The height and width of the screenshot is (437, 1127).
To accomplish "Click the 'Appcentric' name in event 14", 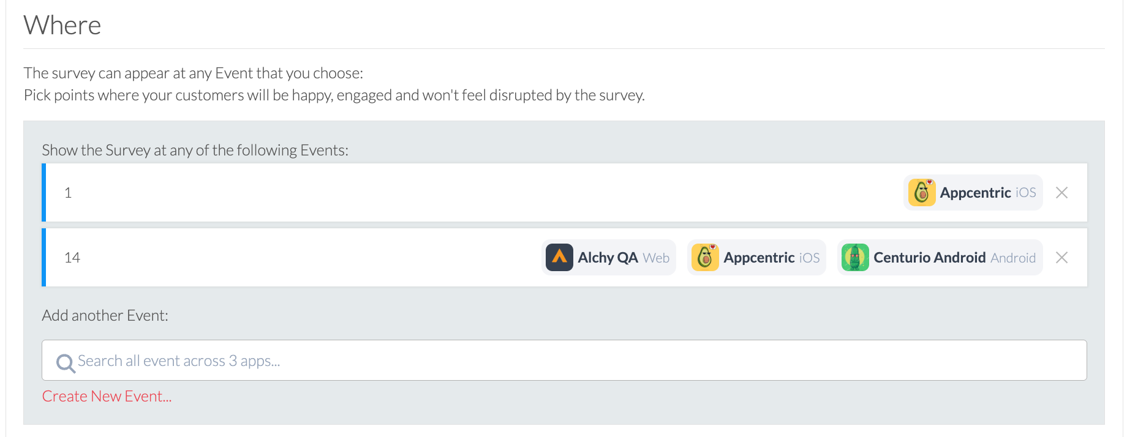I will 759,258.
